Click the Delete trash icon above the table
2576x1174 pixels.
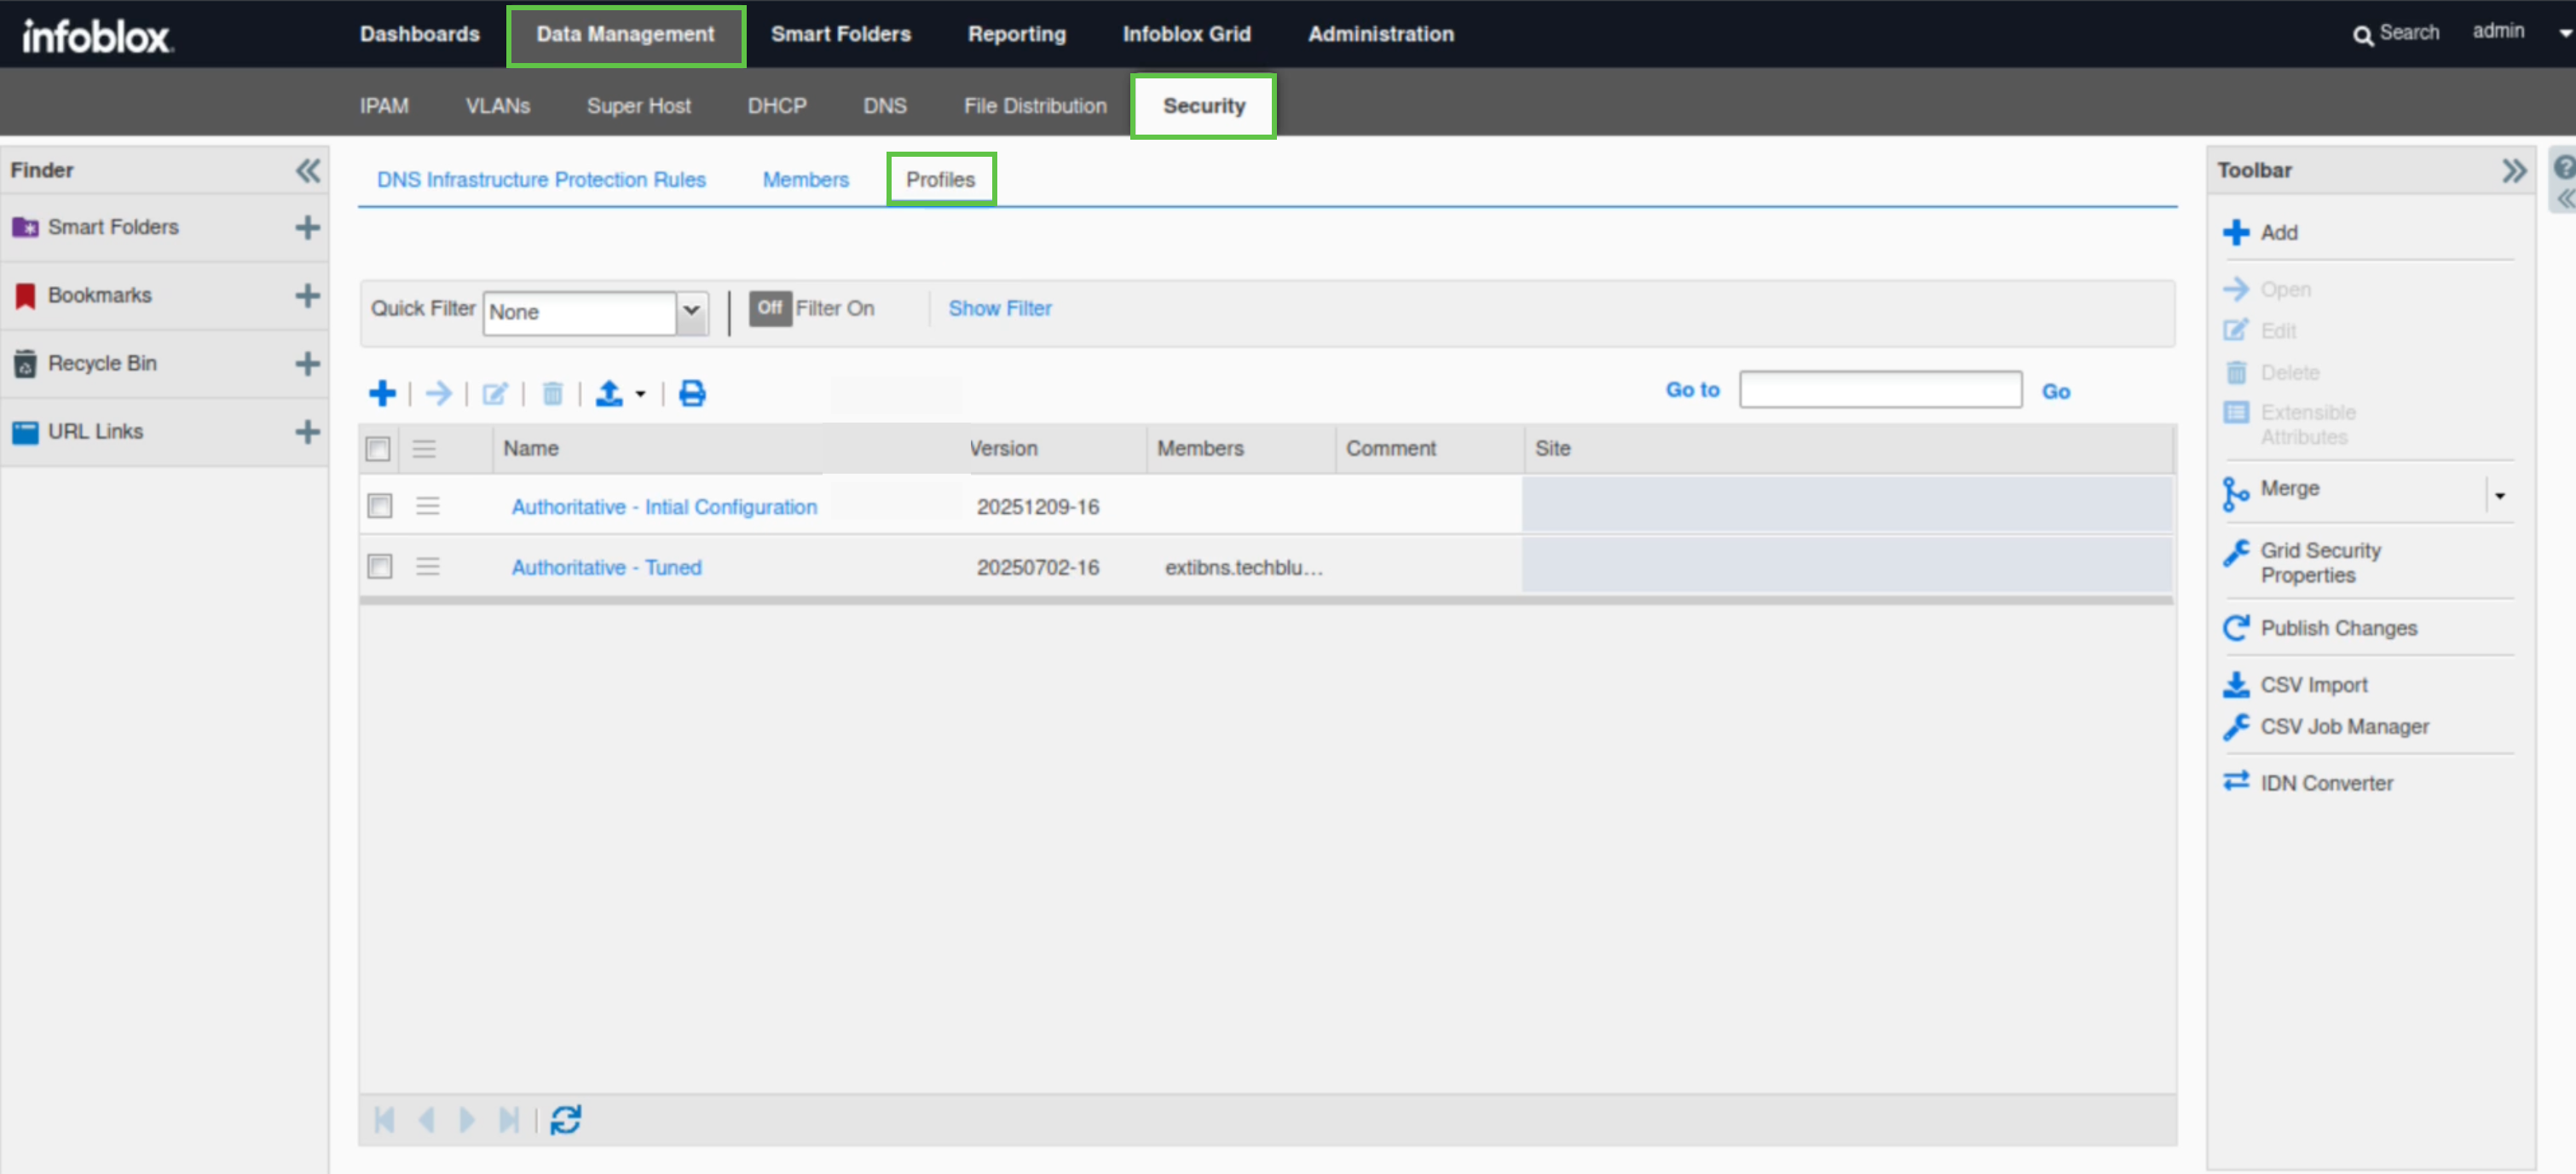(x=552, y=394)
